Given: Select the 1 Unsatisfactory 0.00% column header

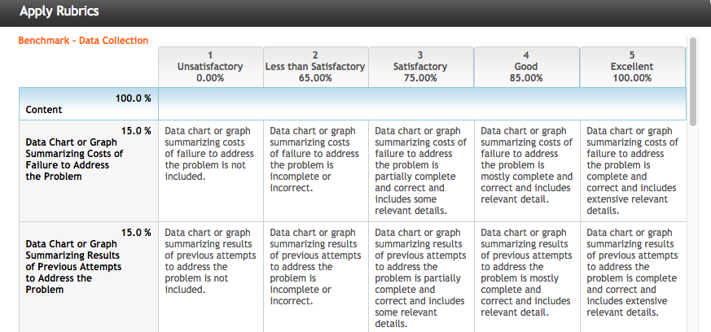Looking at the screenshot, I should pos(210,67).
